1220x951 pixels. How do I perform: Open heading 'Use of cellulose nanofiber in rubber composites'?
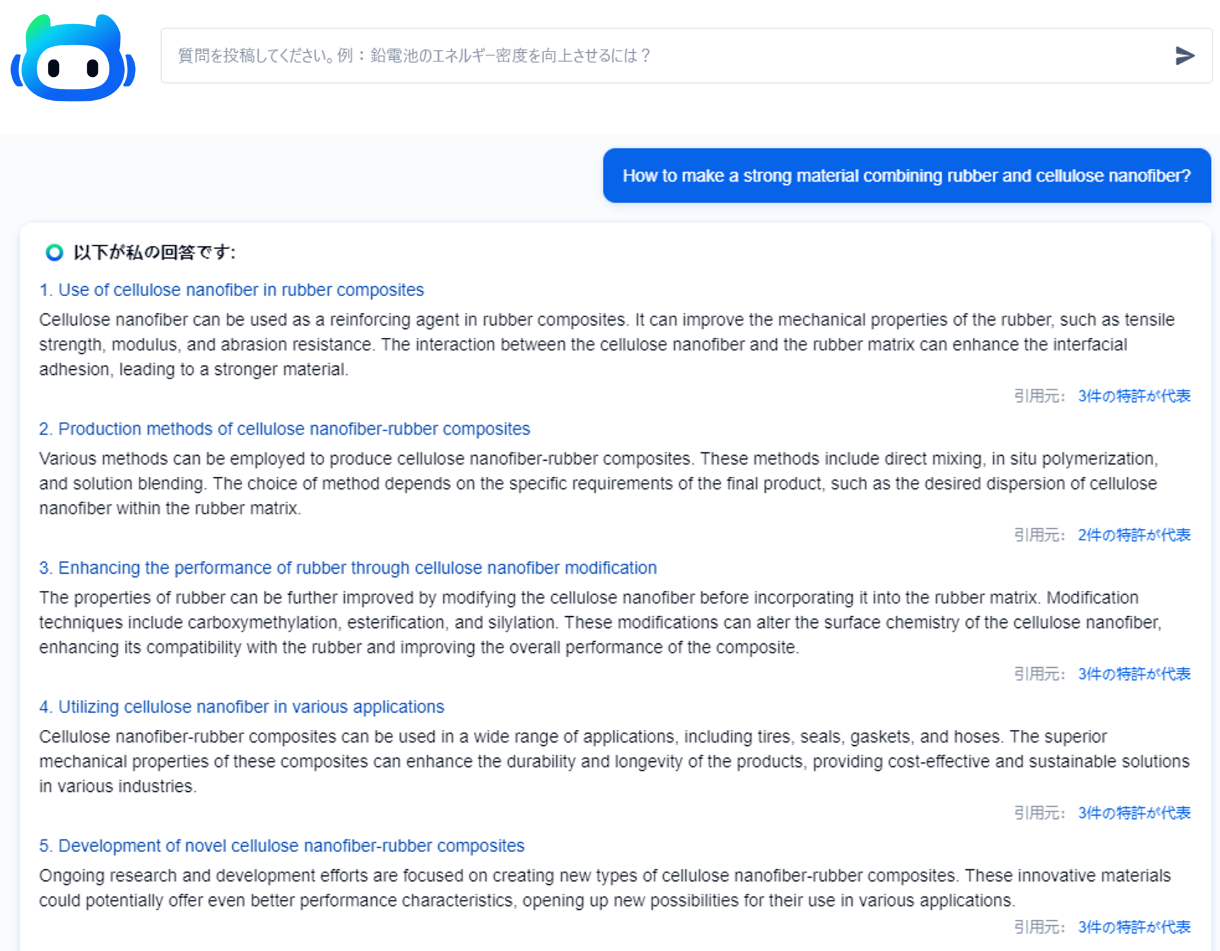232,290
